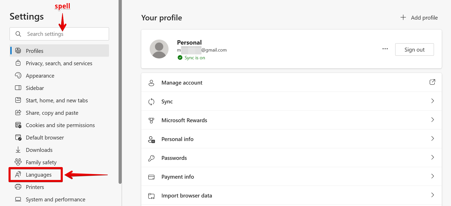Open the three-dot profile options menu
Image resolution: width=451 pixels, height=206 pixels.
click(385, 49)
